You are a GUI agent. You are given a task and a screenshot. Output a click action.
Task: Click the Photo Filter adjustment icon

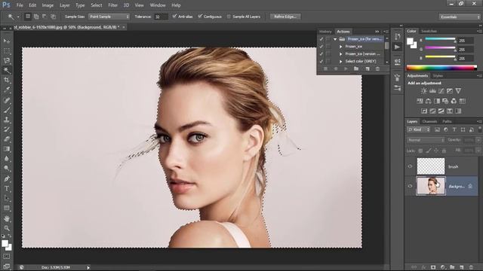tap(445, 101)
